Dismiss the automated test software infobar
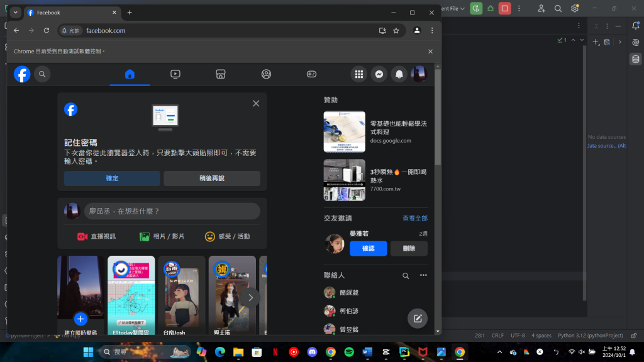The image size is (644, 362). point(430,52)
